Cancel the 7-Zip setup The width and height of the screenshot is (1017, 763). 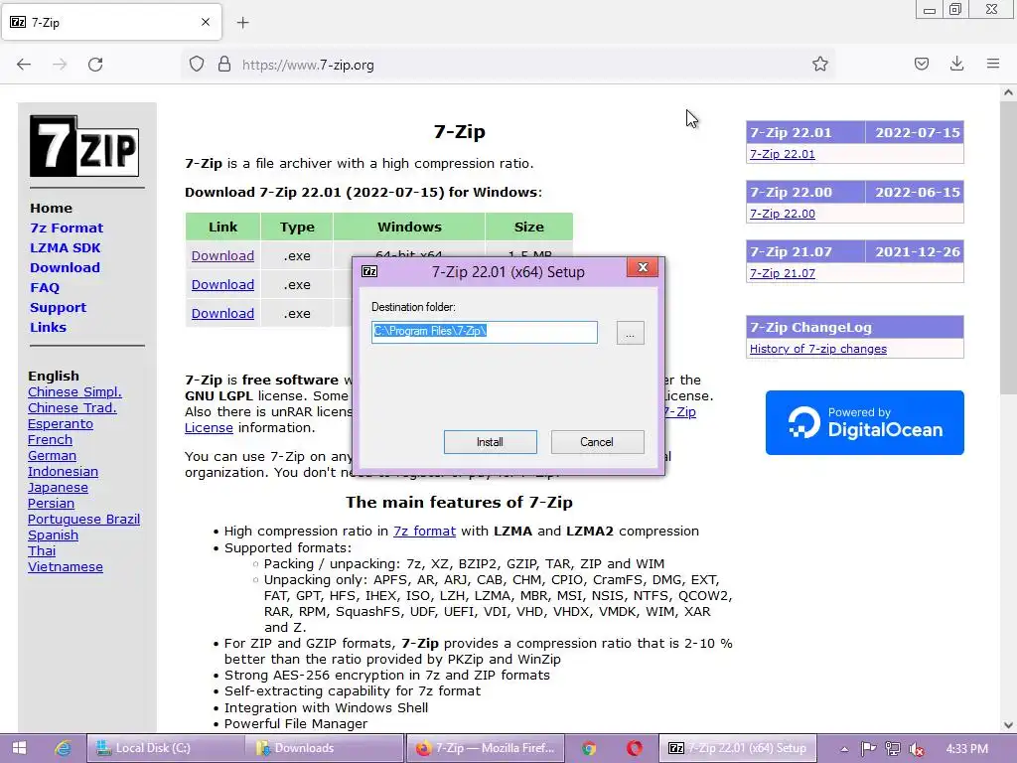click(x=597, y=442)
